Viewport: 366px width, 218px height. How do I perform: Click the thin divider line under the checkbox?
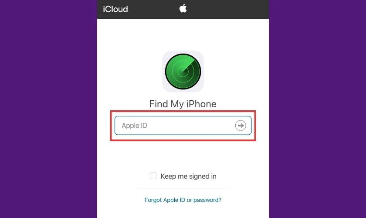183,188
